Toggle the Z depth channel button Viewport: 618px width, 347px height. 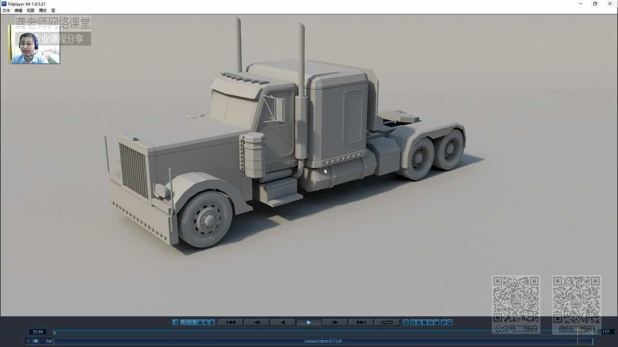pyautogui.click(x=212, y=322)
